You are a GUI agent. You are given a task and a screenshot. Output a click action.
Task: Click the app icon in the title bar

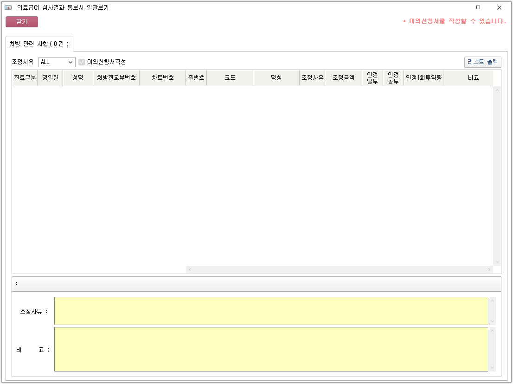click(8, 8)
